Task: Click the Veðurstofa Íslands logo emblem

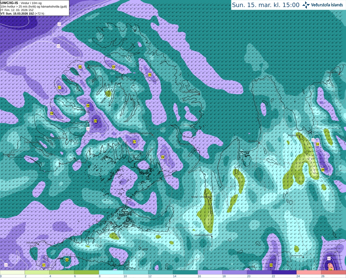Action: tap(306, 5)
